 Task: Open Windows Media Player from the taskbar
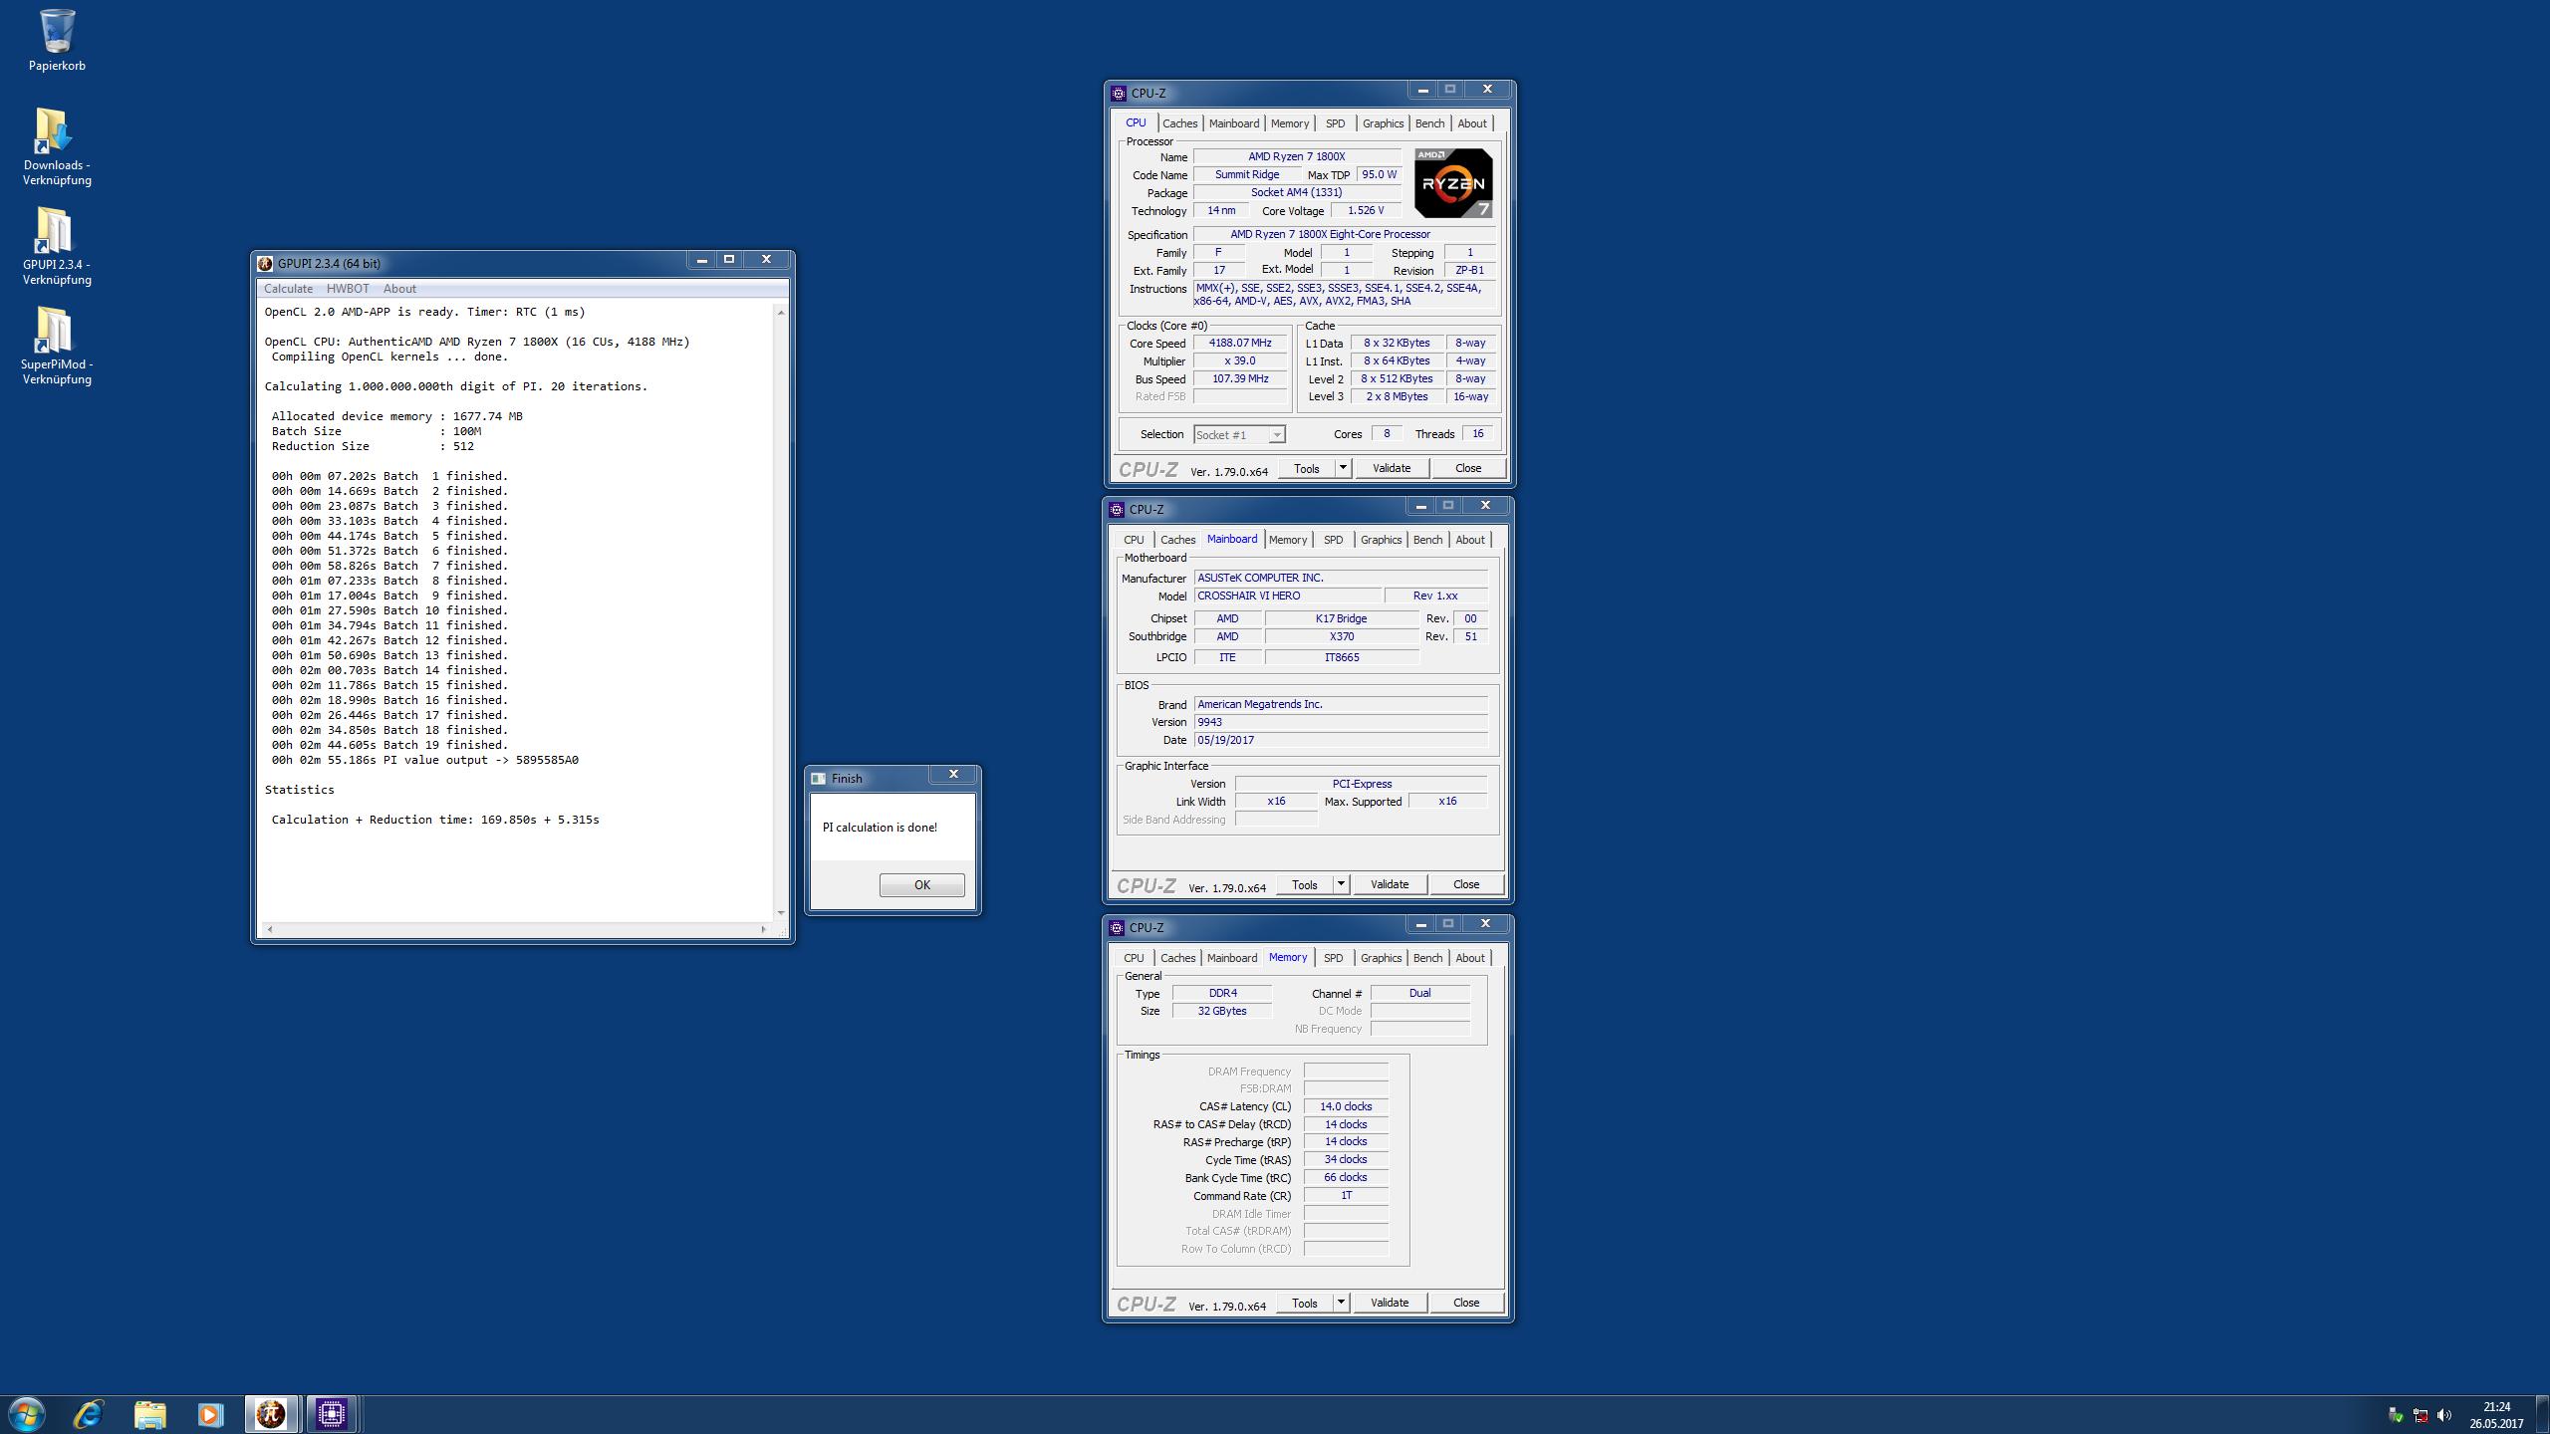coord(210,1414)
